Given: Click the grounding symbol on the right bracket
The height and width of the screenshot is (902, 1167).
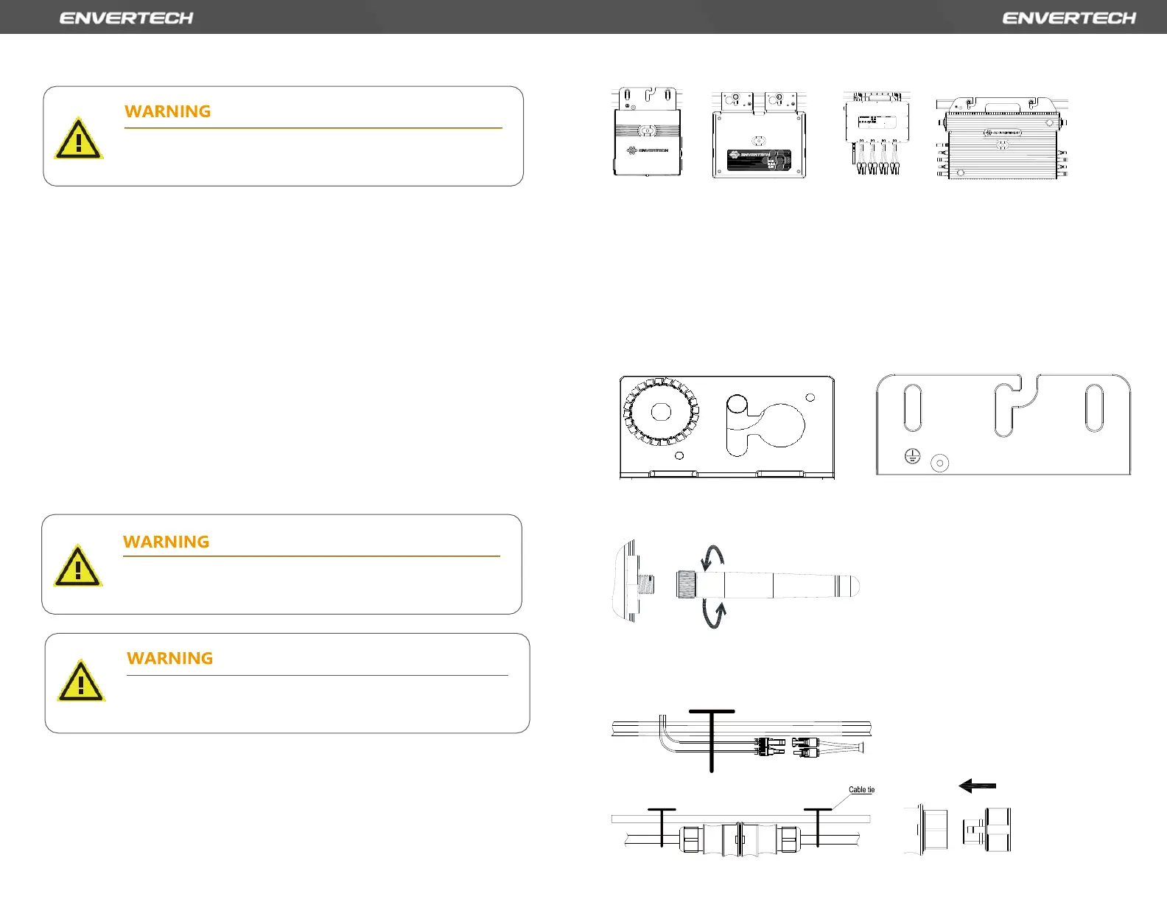Looking at the screenshot, I should click(912, 457).
